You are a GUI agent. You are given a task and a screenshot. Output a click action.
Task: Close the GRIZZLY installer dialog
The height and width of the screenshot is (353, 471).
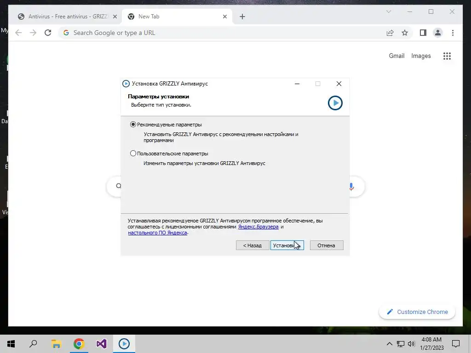339,84
